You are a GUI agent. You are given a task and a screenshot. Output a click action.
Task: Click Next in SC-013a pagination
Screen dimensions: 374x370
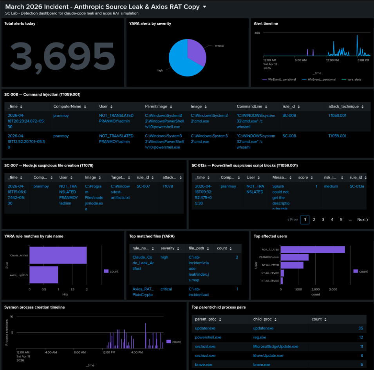coord(363,220)
